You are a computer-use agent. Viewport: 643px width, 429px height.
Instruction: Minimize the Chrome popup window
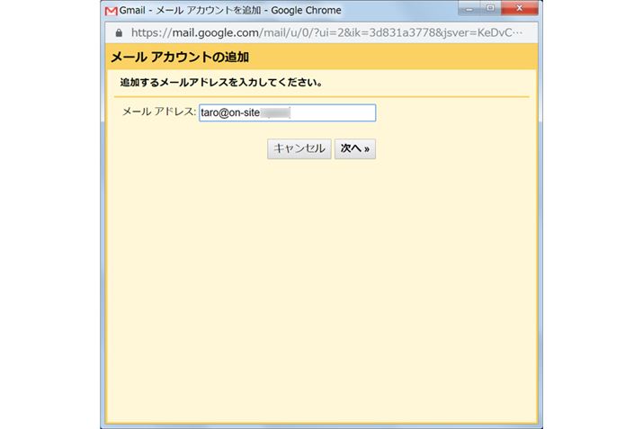point(469,8)
